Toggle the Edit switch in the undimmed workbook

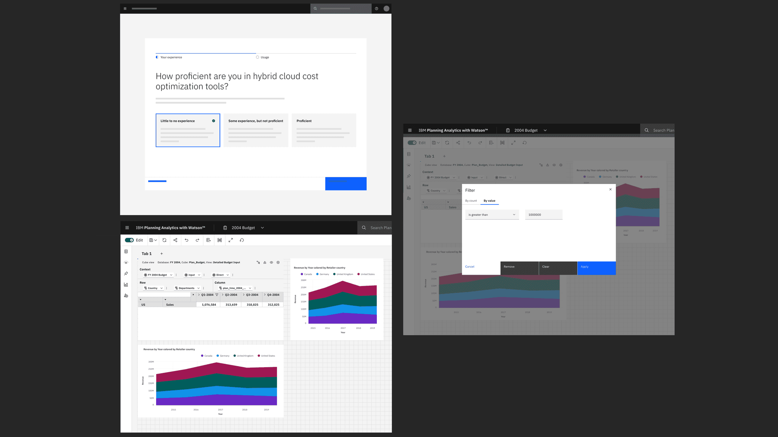129,240
